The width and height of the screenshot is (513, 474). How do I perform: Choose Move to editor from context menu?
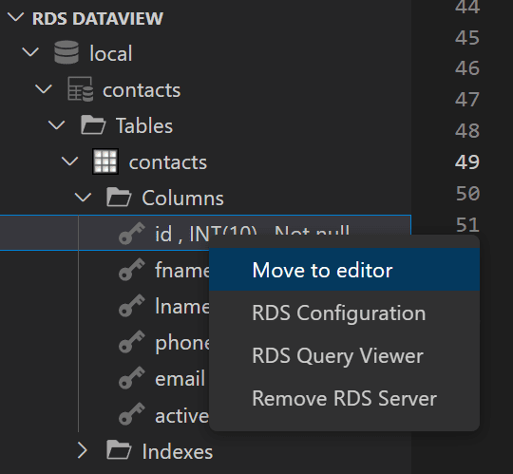[x=344, y=270]
